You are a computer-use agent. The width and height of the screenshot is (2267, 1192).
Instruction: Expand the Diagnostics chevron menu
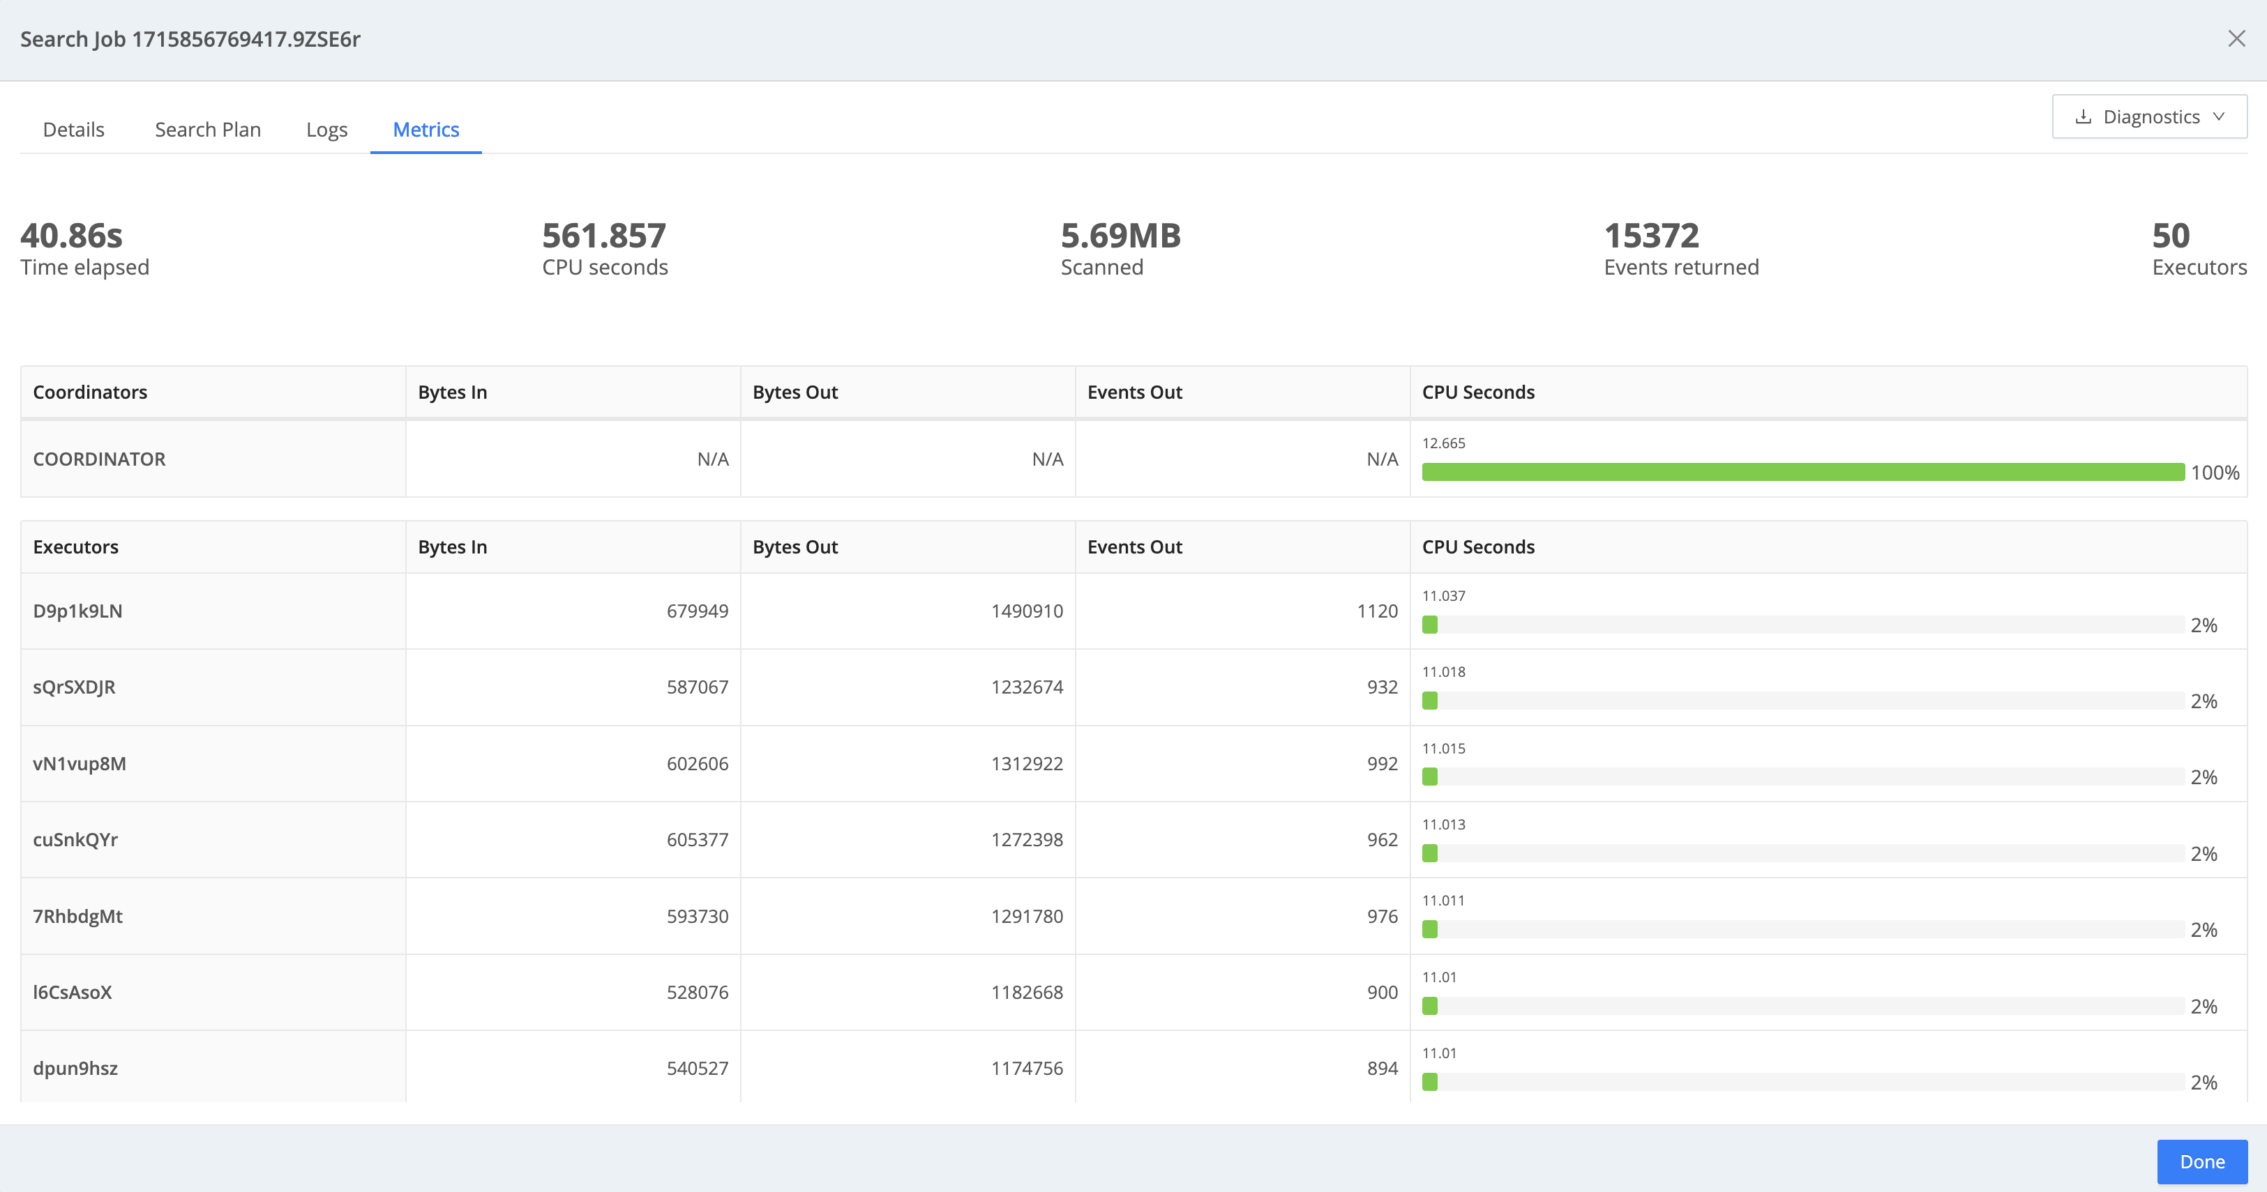click(x=2217, y=115)
